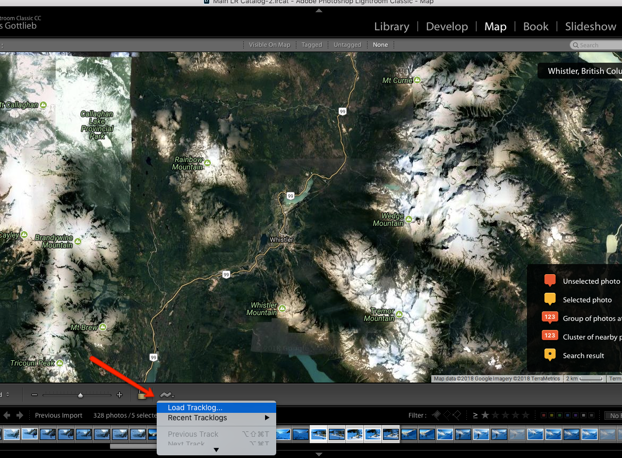Click the Whistler town label on map

click(x=281, y=240)
